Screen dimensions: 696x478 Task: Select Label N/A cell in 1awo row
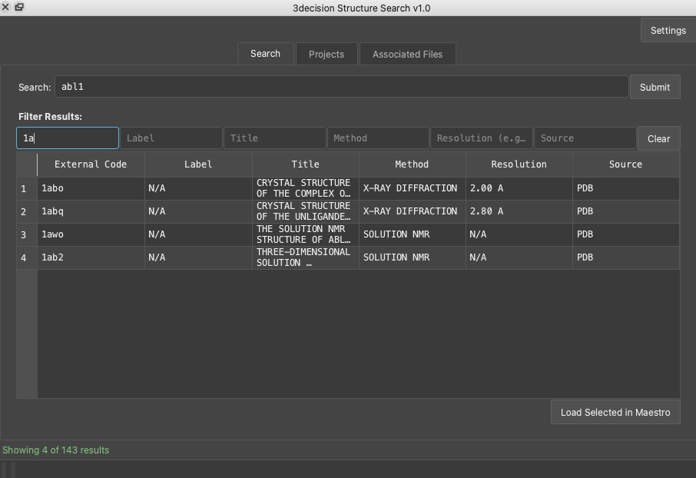tap(198, 234)
